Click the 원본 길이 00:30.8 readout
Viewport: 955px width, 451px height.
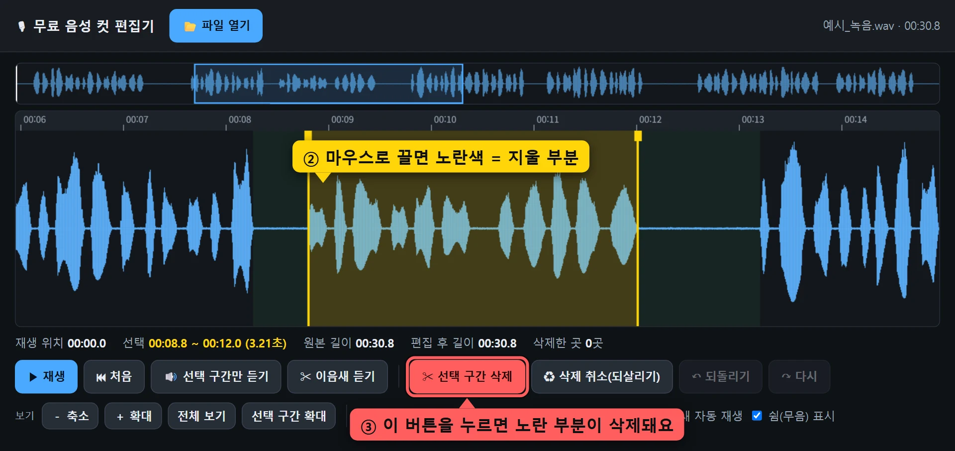click(349, 343)
